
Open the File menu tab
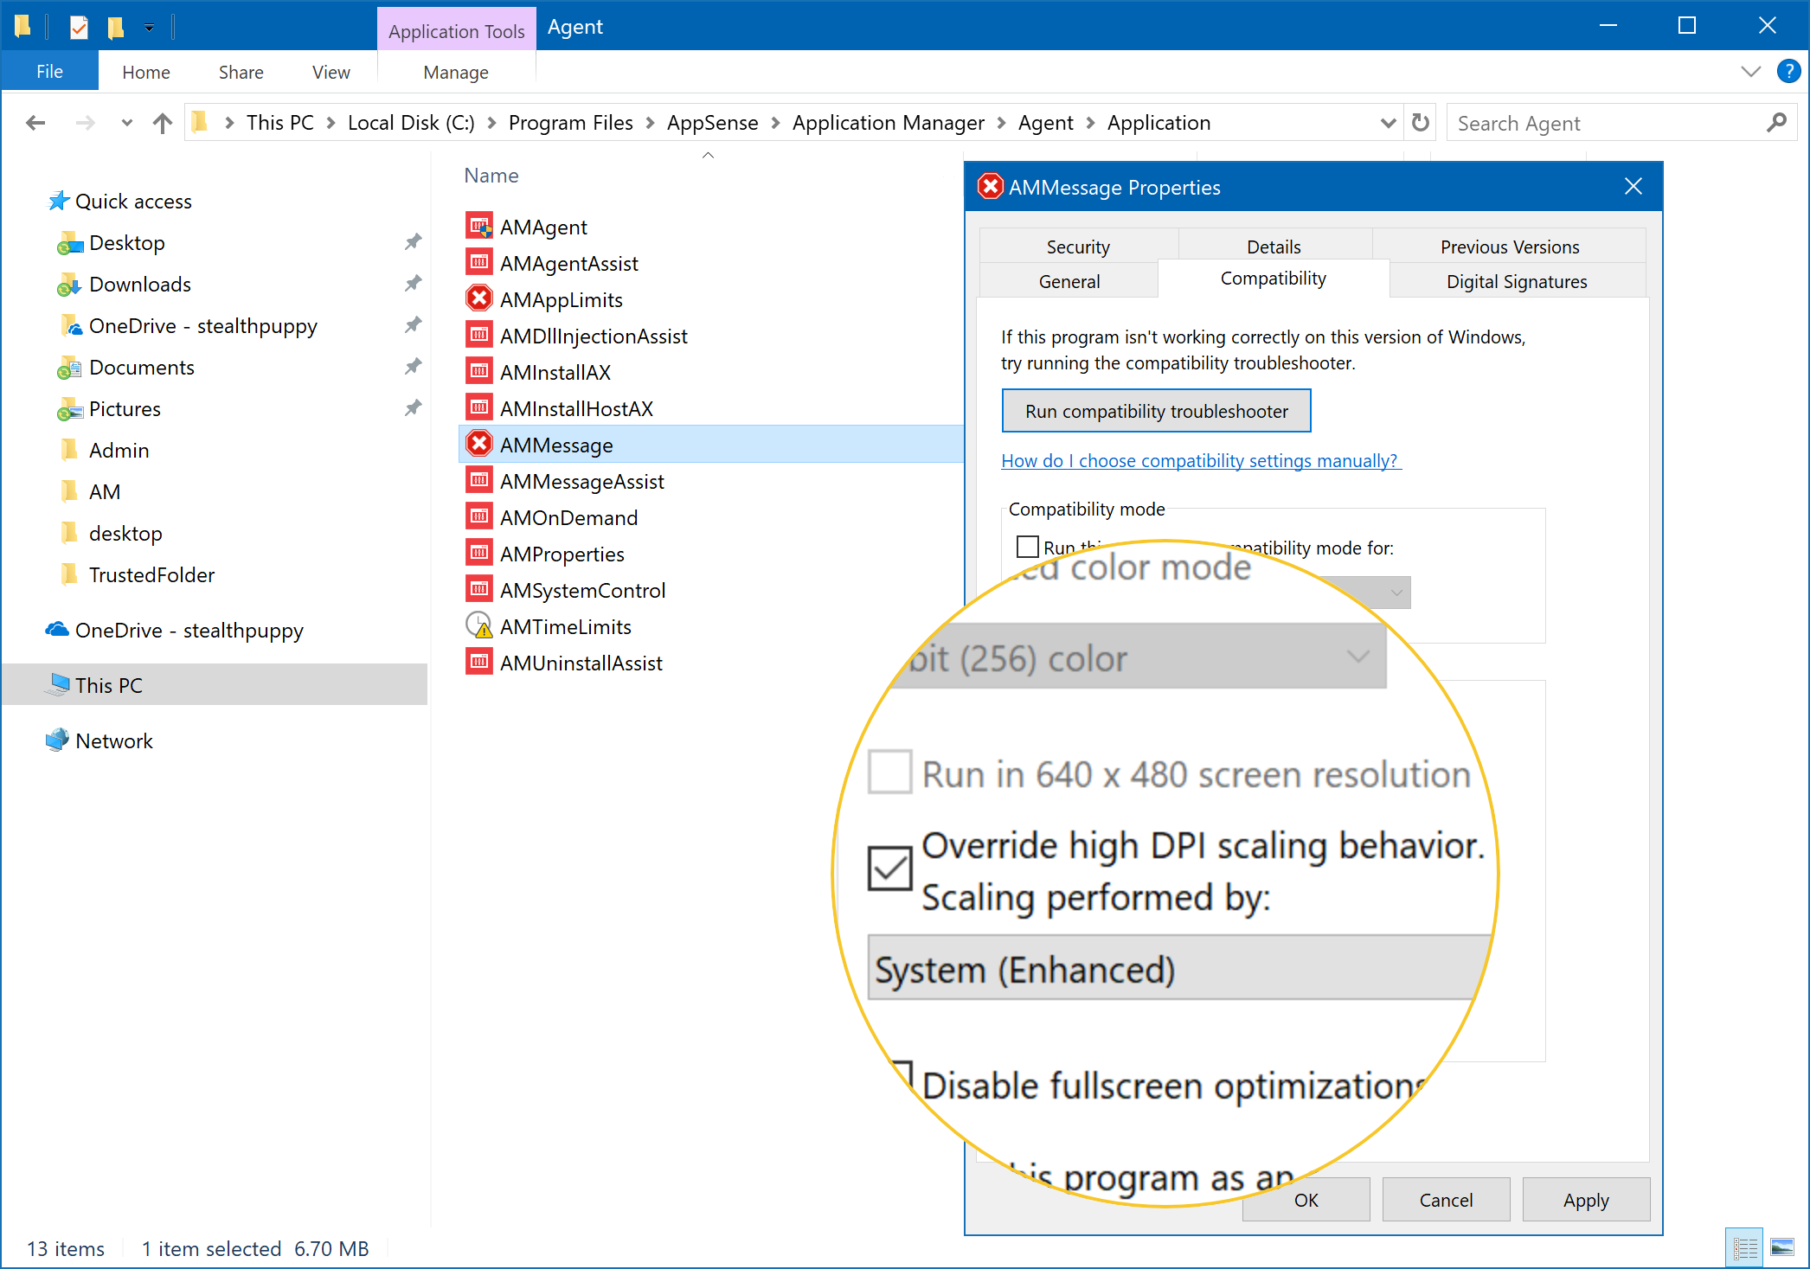coord(49,72)
